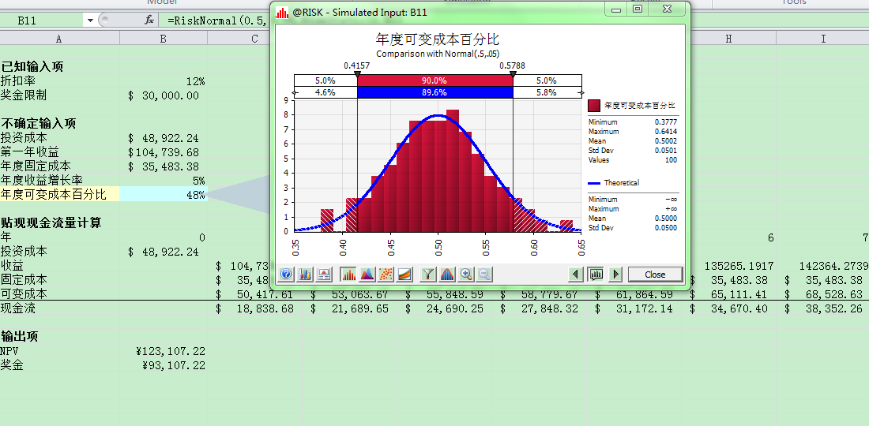Click the 奖金 value ¥93,107.22
Viewport: 869px width, 426px height.
pos(164,366)
